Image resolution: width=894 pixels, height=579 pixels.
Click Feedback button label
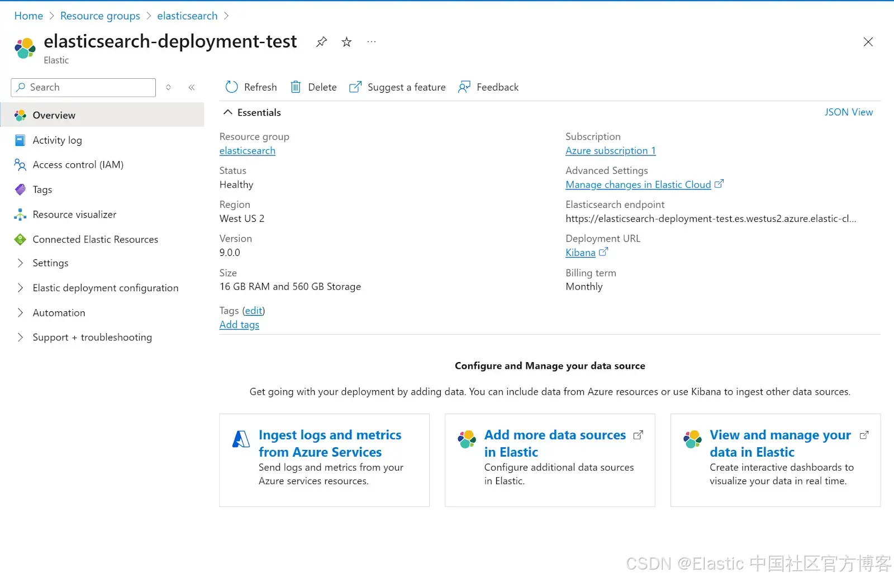coord(497,87)
